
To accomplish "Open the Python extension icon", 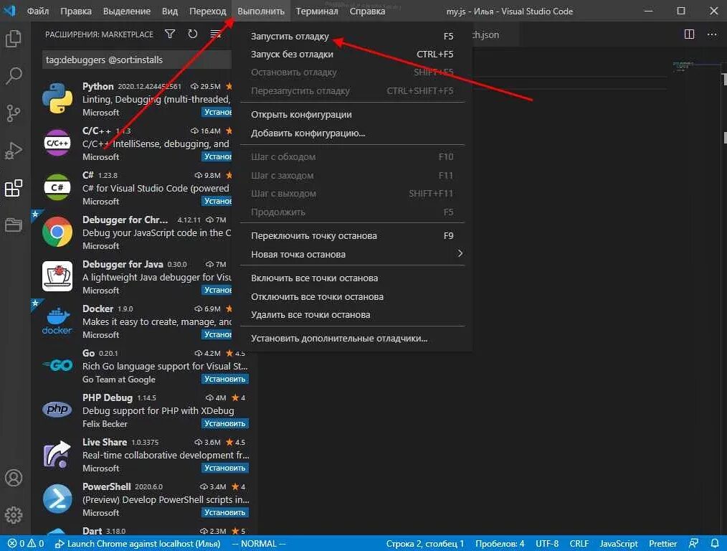I will [x=57, y=98].
